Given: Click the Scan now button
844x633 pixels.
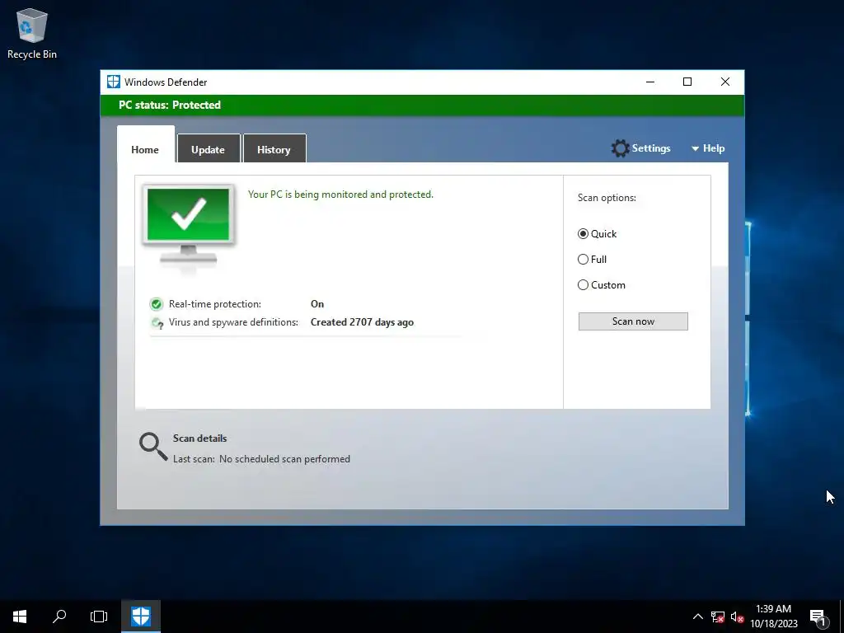Looking at the screenshot, I should click(633, 321).
